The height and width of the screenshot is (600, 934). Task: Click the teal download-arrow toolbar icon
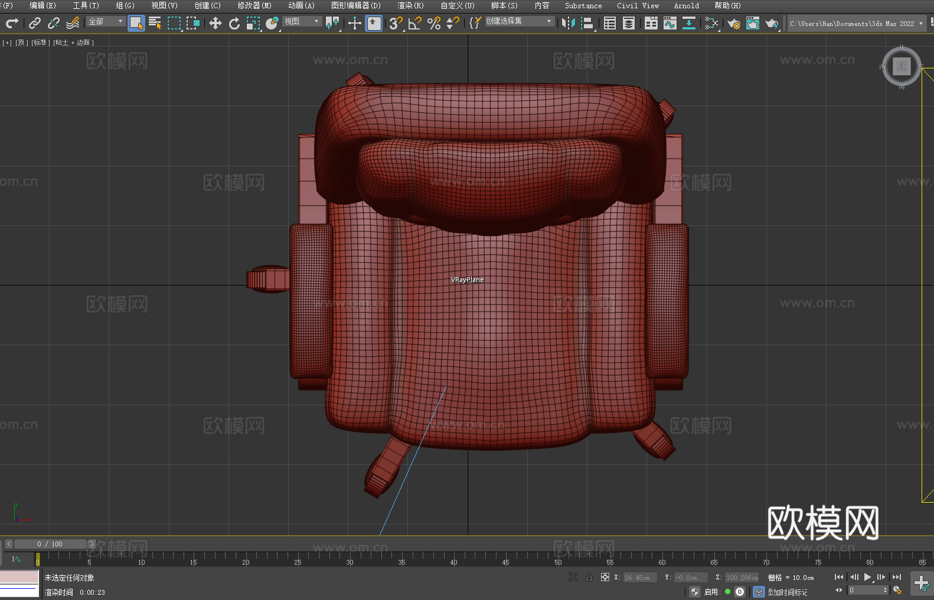[689, 23]
